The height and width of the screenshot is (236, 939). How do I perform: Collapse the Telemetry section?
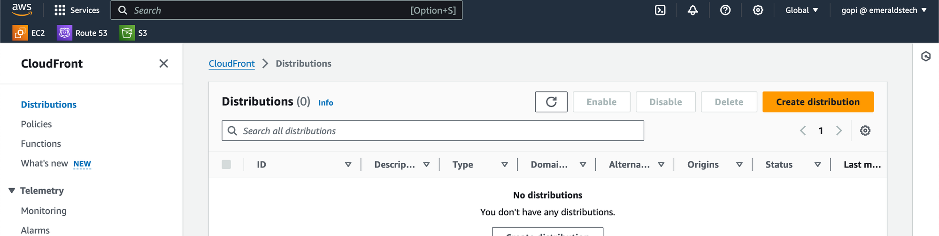pos(12,190)
